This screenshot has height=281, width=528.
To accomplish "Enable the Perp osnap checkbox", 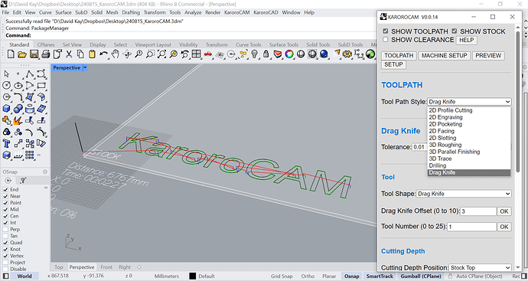I will [x=5, y=230].
